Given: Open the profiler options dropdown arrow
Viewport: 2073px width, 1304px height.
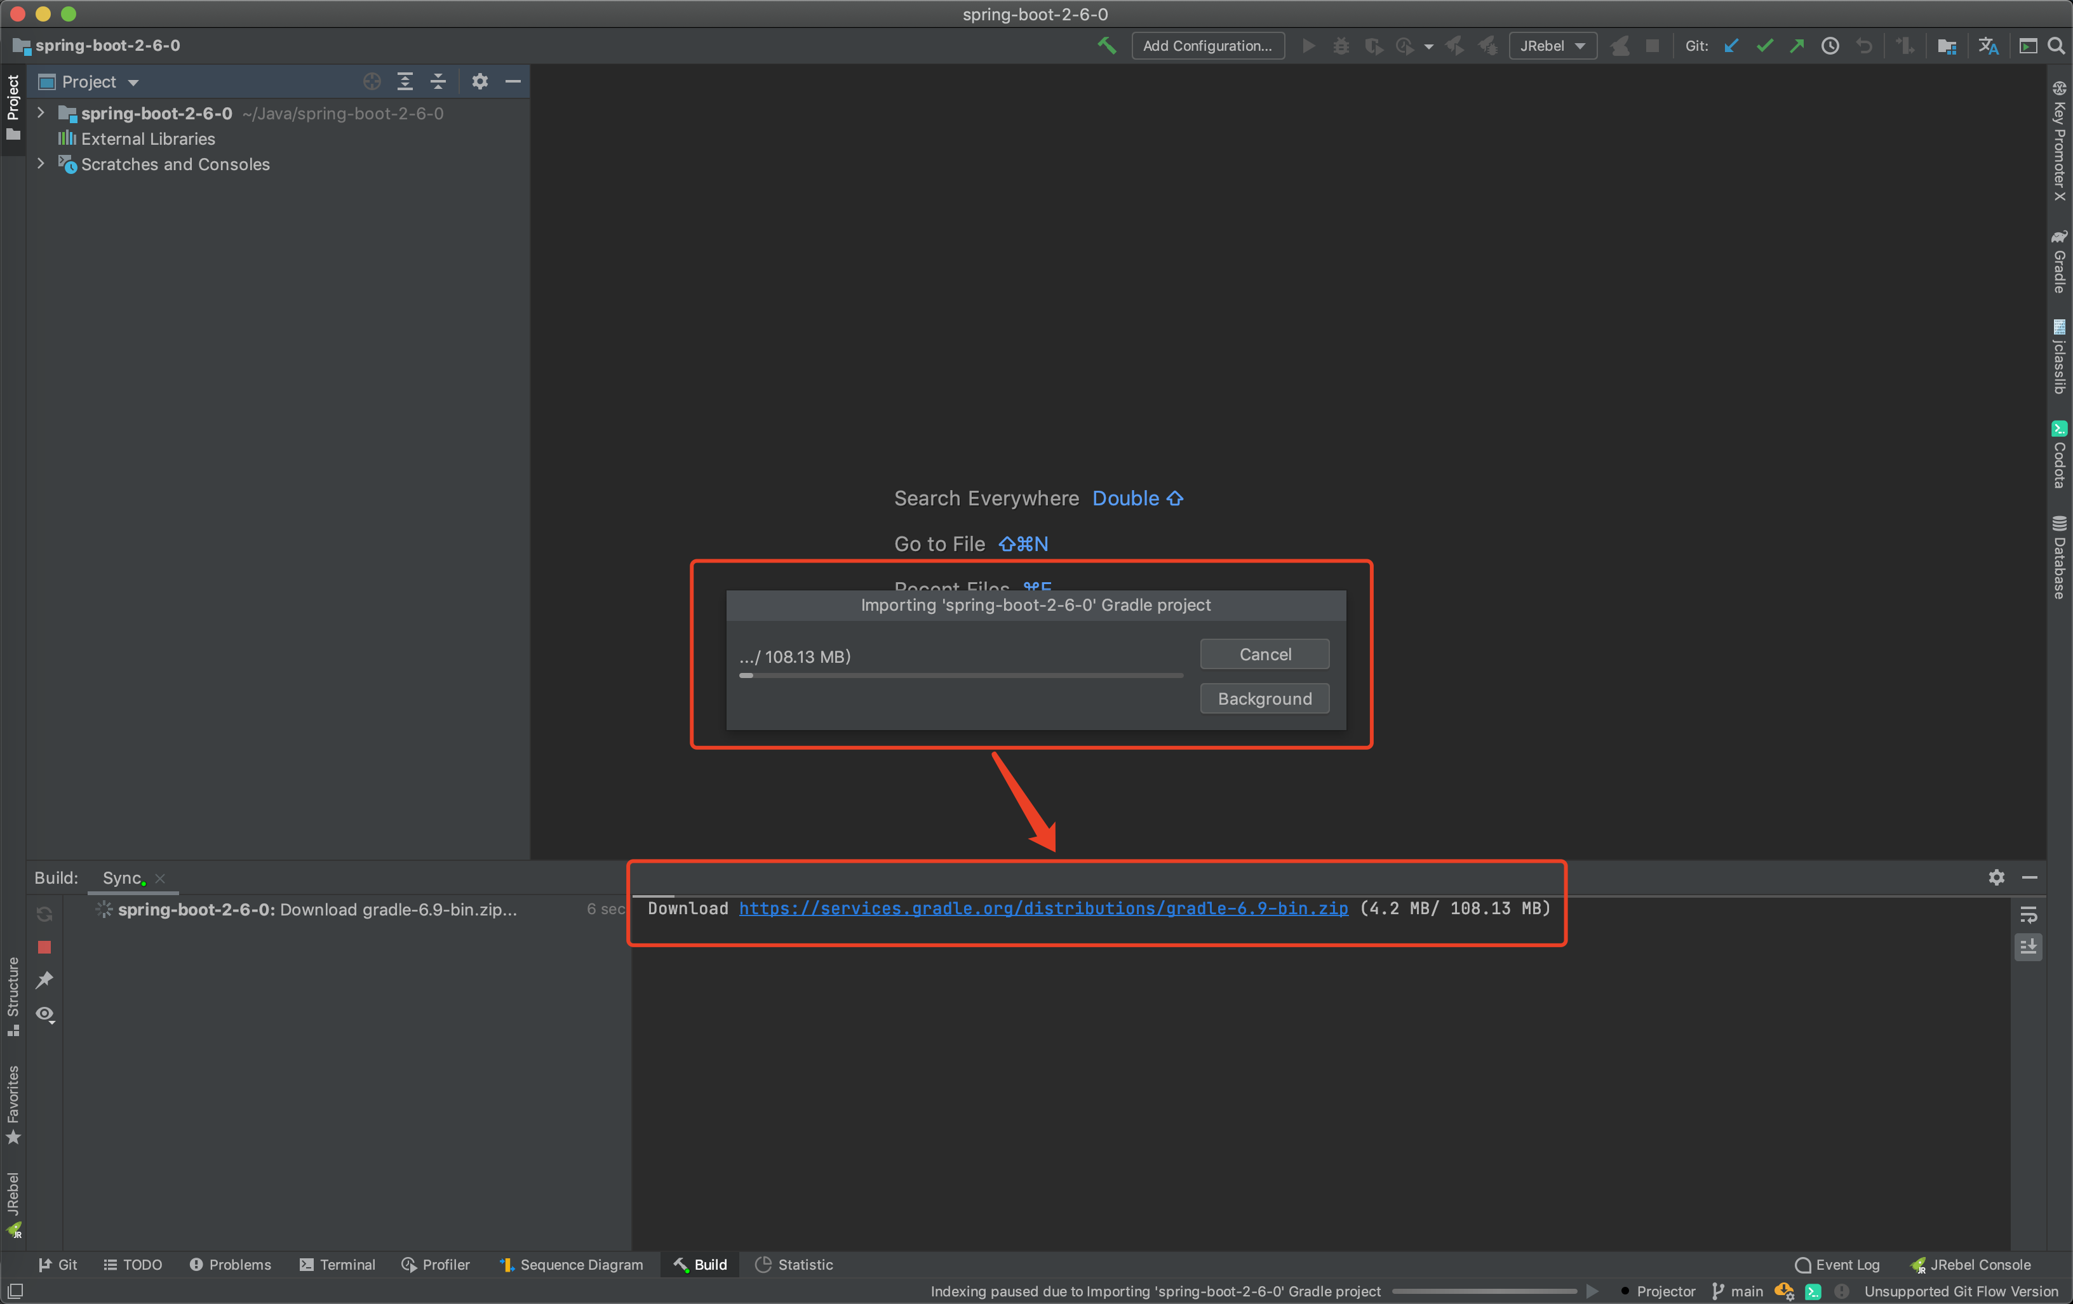Looking at the screenshot, I should pyautogui.click(x=1429, y=46).
